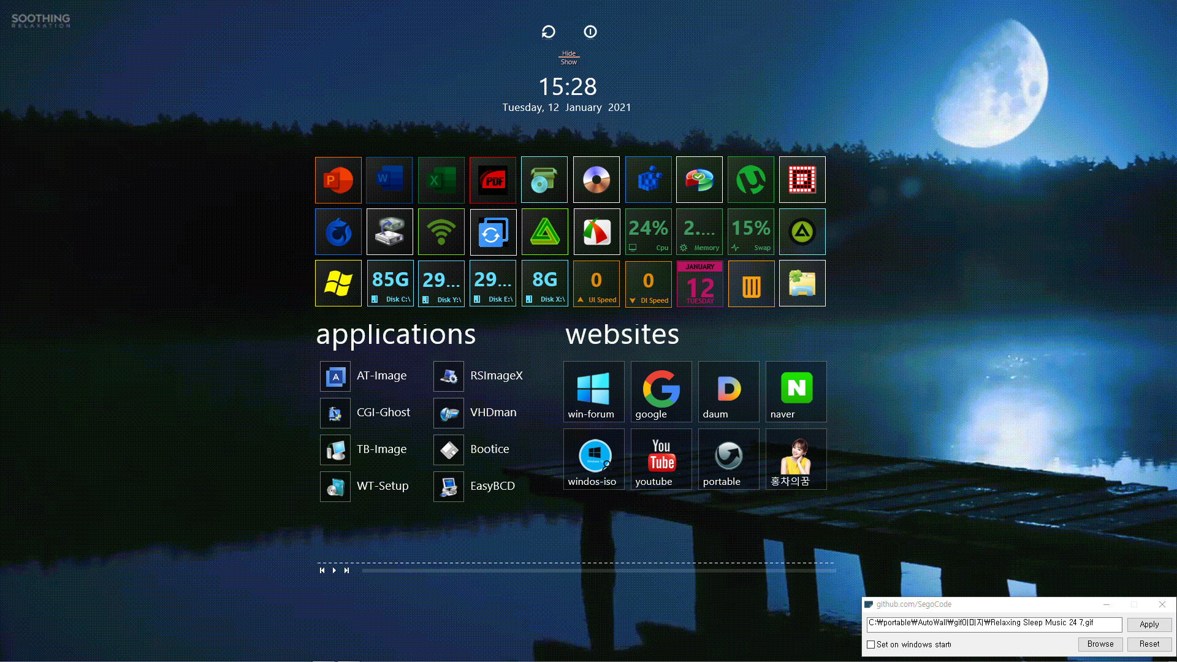Open the naver website tile
Image resolution: width=1177 pixels, height=662 pixels.
click(x=796, y=392)
